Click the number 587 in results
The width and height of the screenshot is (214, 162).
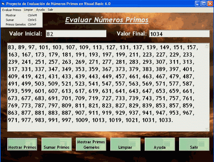pos(187,84)
